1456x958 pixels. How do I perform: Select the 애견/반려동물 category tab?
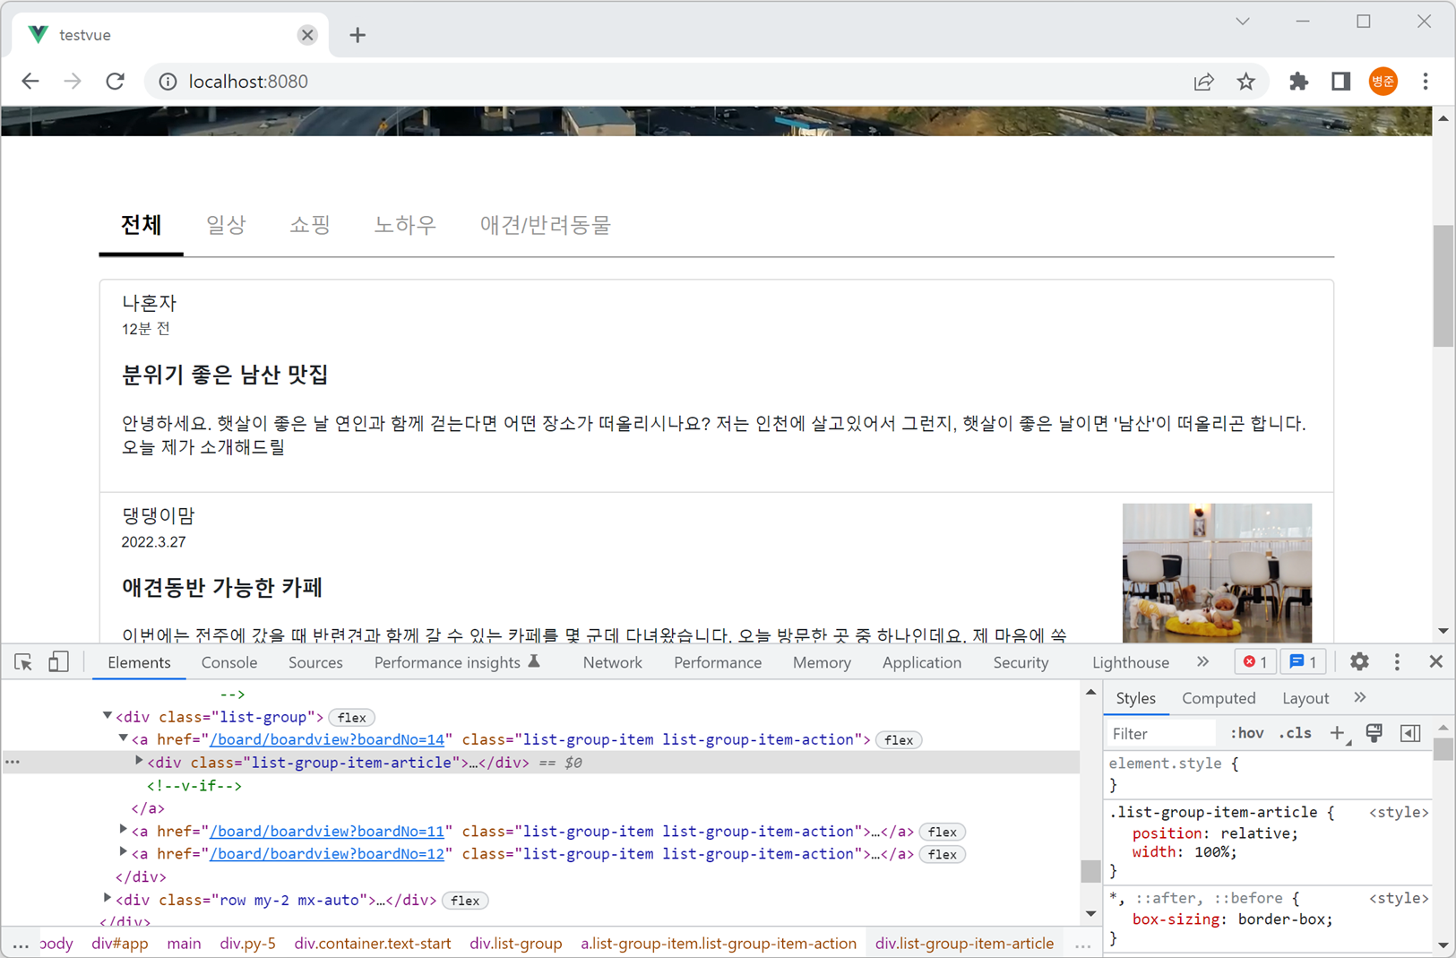point(546,225)
